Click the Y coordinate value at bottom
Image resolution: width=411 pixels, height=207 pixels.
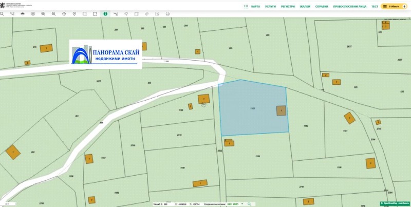[x=196, y=204]
